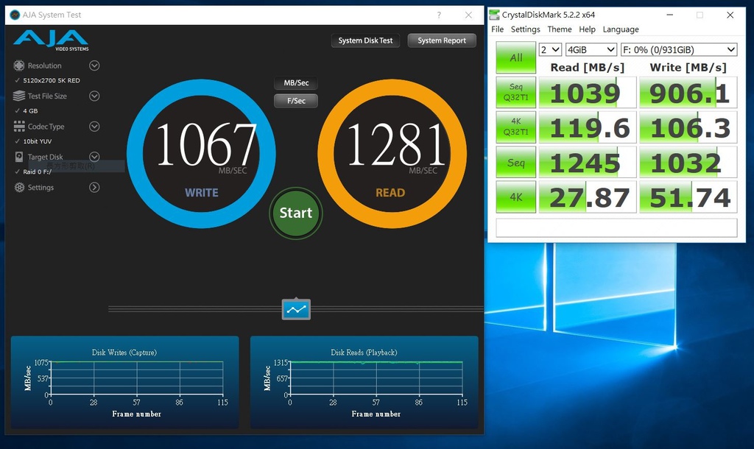This screenshot has height=449, width=754.
Task: Minimize the CrystalDiskMark window
Action: pos(669,15)
